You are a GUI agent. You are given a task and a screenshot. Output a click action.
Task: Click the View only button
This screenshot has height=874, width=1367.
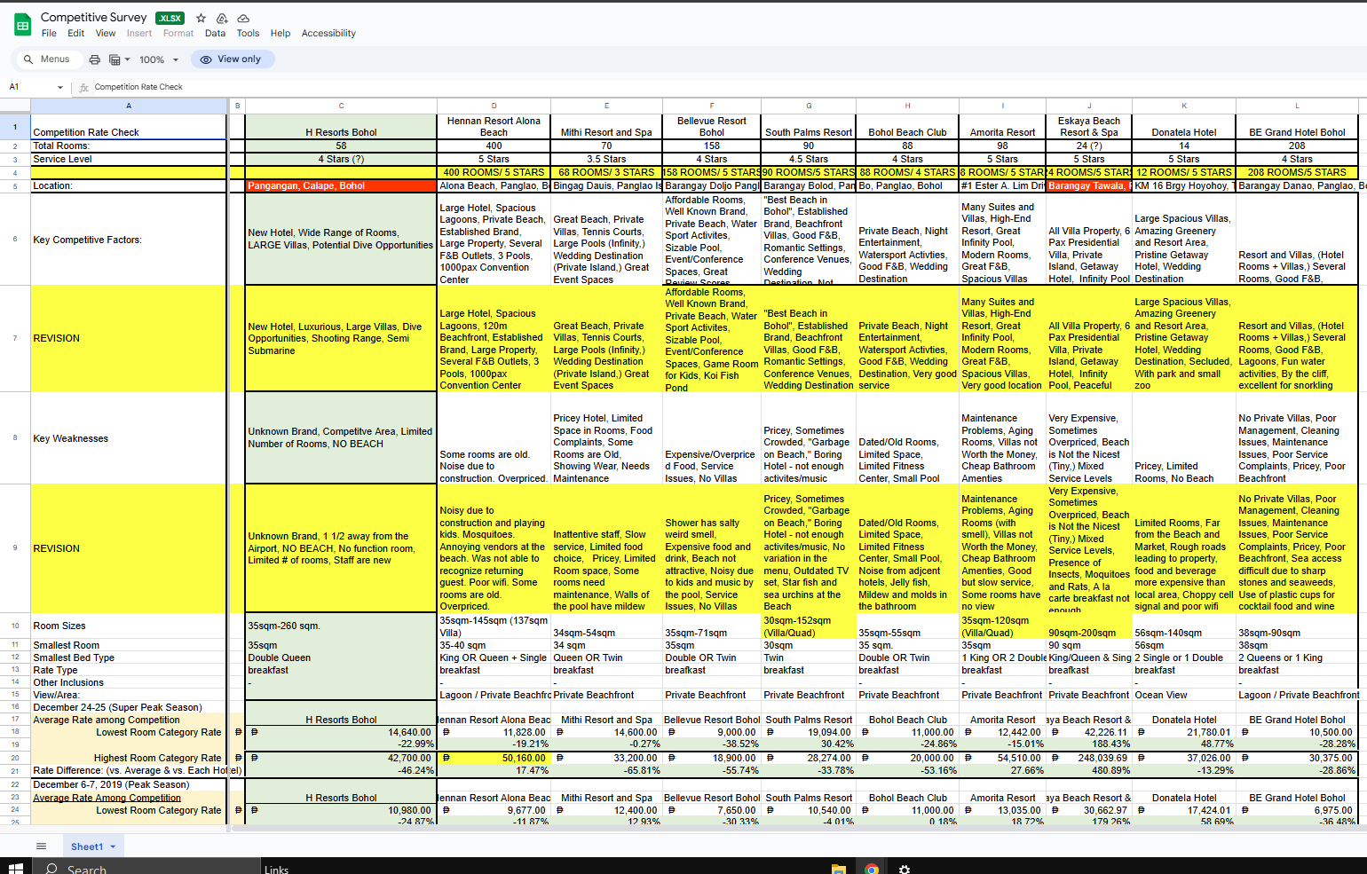coord(232,59)
